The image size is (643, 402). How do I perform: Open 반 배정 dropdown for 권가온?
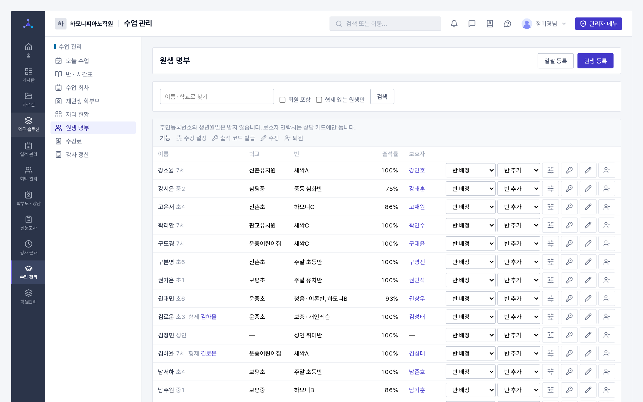point(470,280)
